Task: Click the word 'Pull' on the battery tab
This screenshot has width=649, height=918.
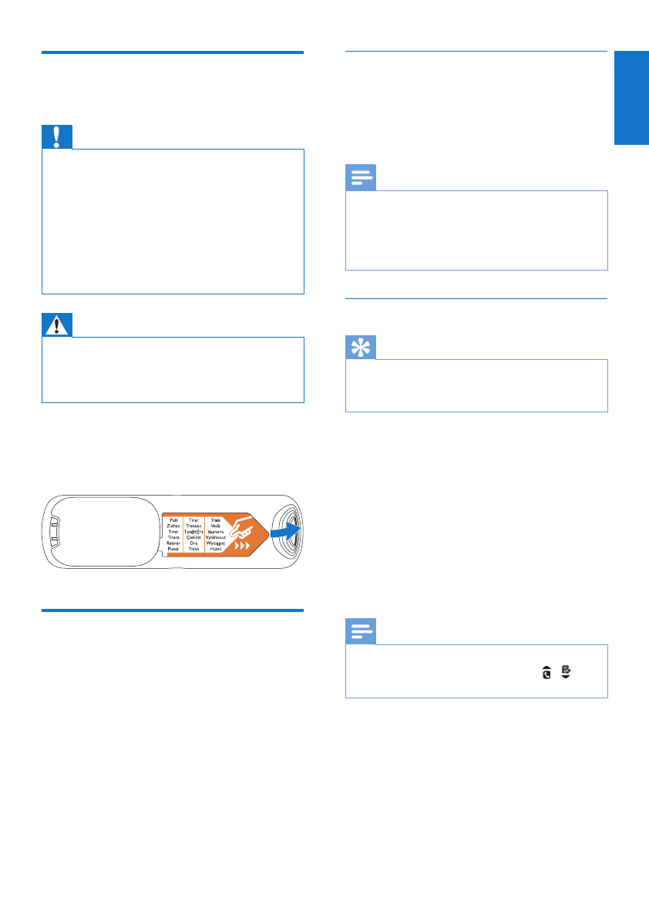Action: pyautogui.click(x=173, y=520)
